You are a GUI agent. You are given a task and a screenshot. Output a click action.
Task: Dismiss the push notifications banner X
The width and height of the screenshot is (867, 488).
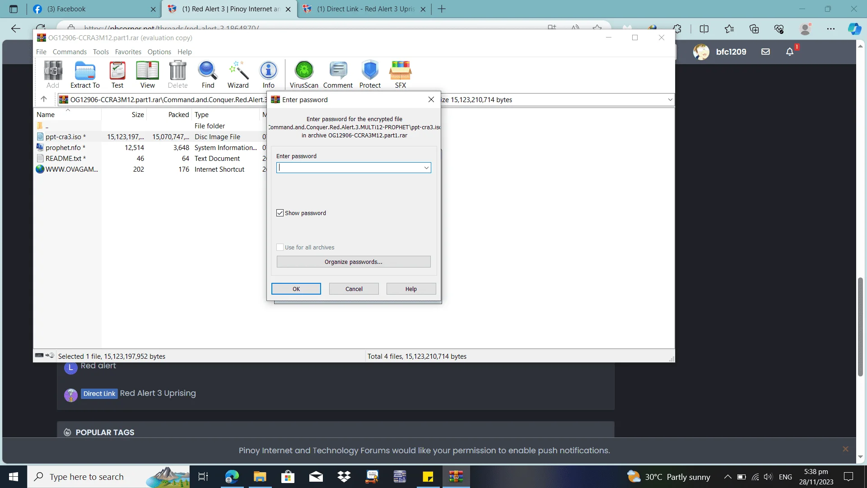pyautogui.click(x=845, y=449)
